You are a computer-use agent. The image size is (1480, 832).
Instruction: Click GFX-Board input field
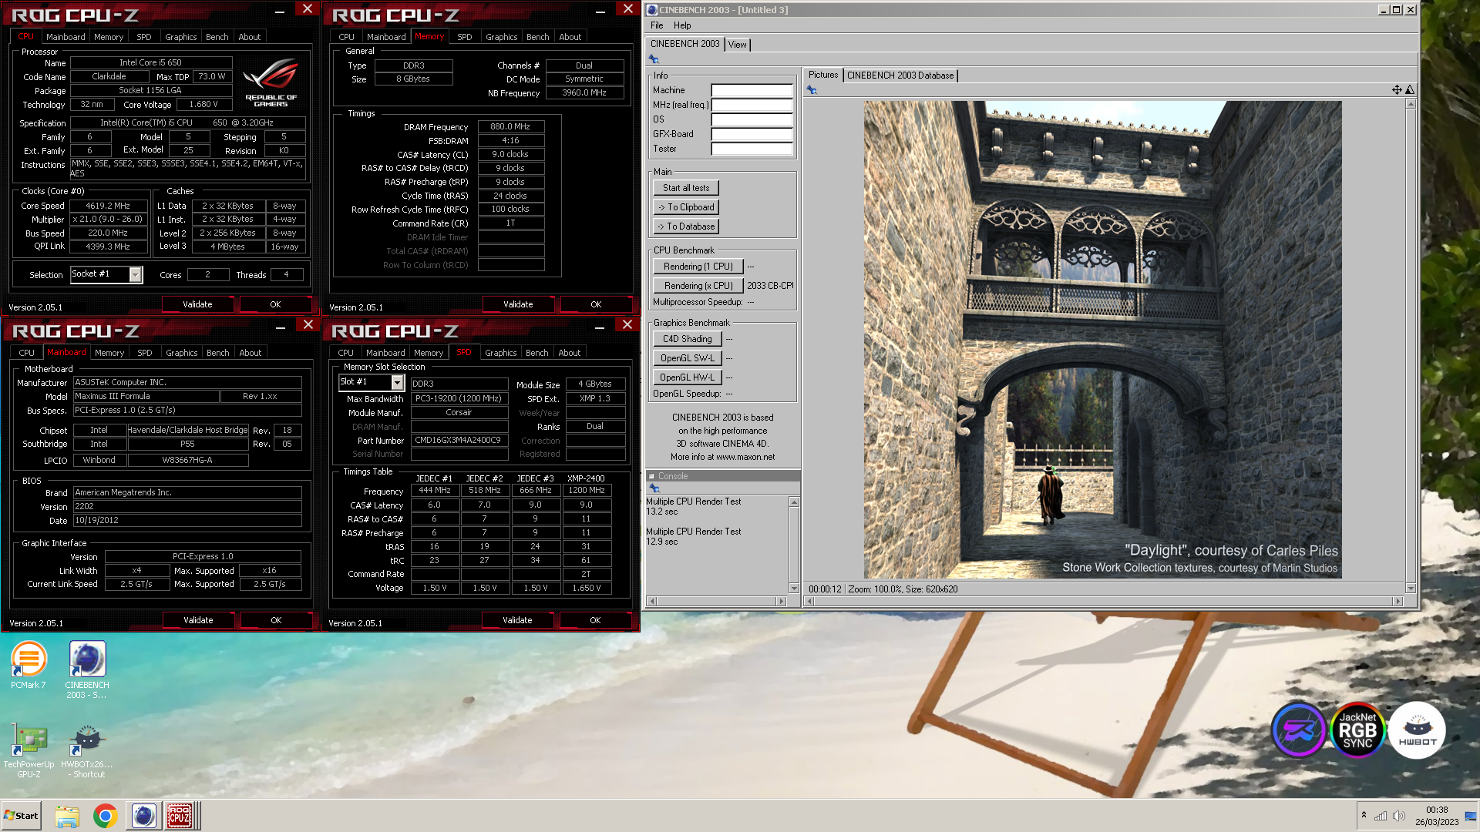click(x=752, y=134)
